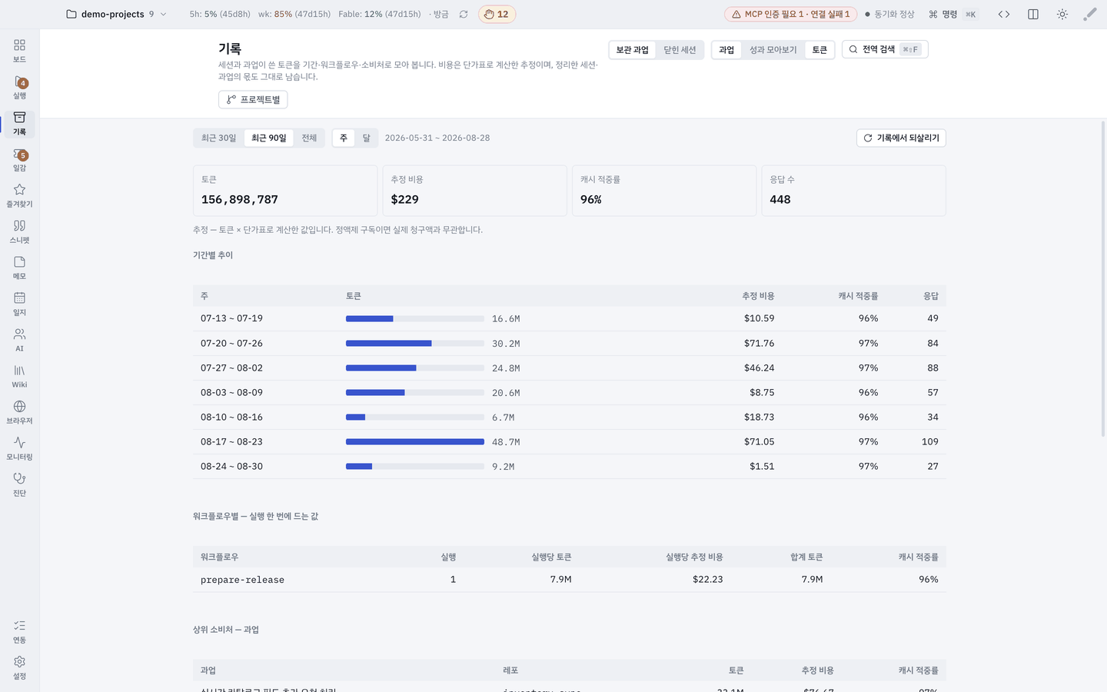
Task: Click the prepare-release workflow row
Action: point(569,579)
